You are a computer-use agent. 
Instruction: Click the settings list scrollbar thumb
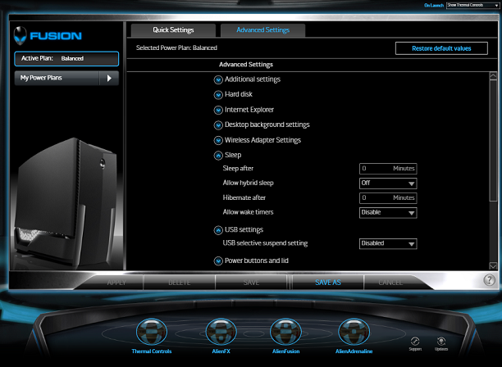pyautogui.click(x=493, y=141)
